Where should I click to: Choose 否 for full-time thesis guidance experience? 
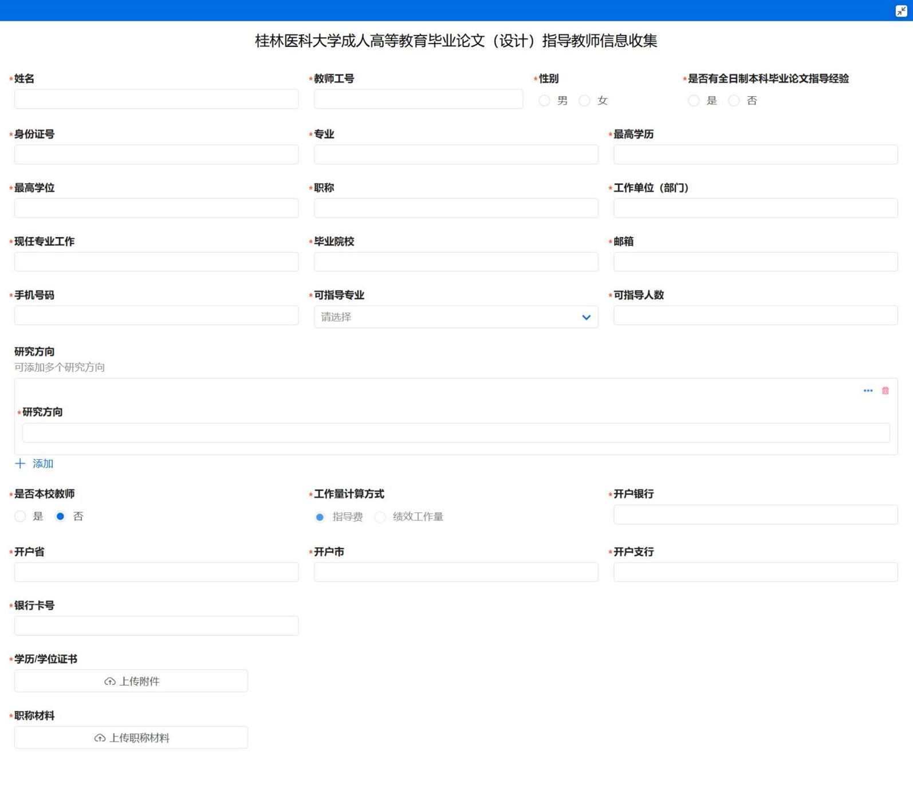(734, 101)
